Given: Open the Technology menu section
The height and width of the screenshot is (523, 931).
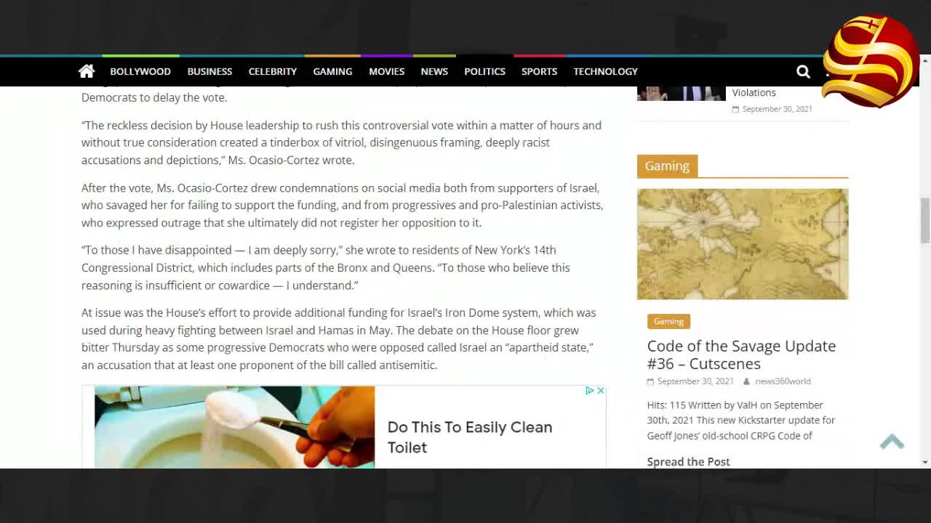Looking at the screenshot, I should click(x=605, y=71).
